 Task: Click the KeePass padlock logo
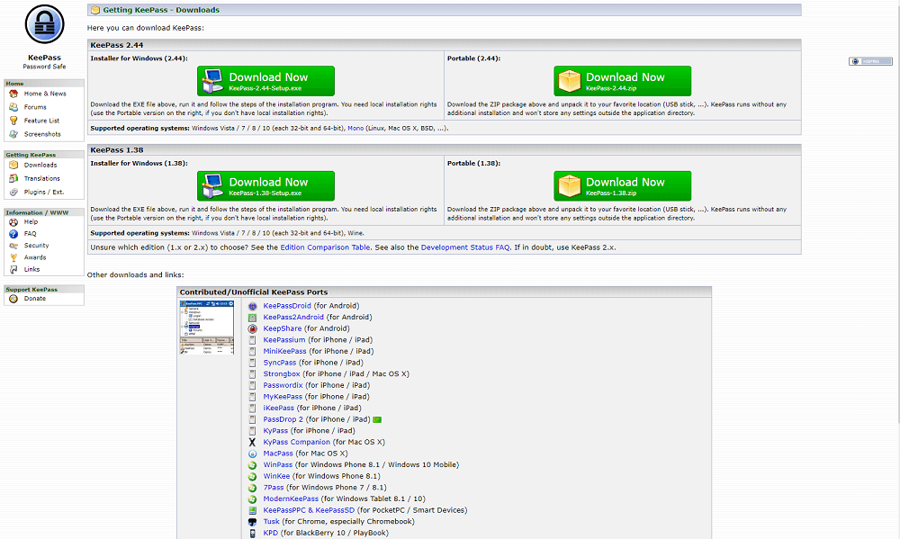(x=44, y=24)
